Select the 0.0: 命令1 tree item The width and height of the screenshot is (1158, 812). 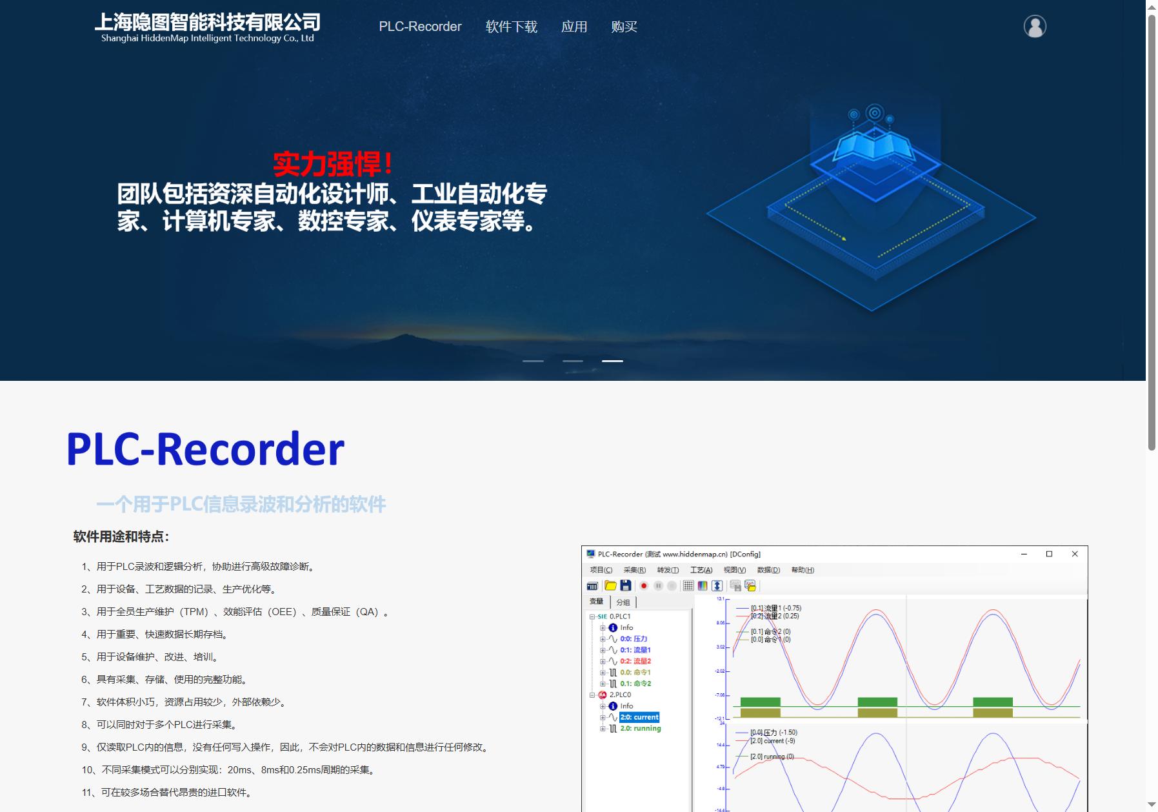[635, 673]
